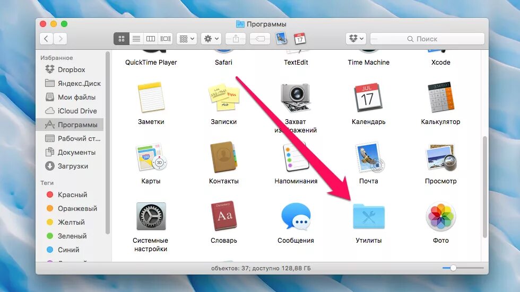Viewport: 520px width, 292px height.
Task: Maximize the window with green button
Action: [x=64, y=24]
